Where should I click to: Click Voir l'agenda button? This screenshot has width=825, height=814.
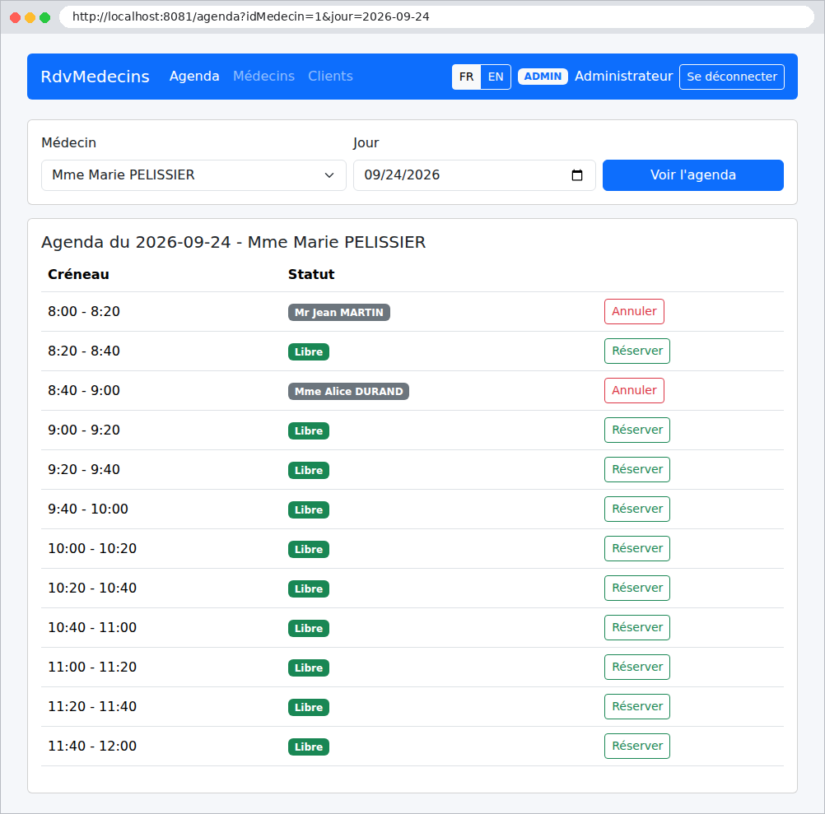coord(693,175)
